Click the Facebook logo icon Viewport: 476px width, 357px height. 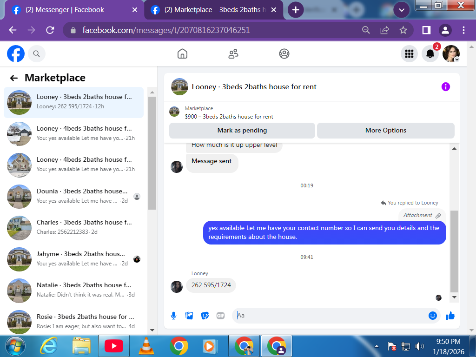click(16, 54)
